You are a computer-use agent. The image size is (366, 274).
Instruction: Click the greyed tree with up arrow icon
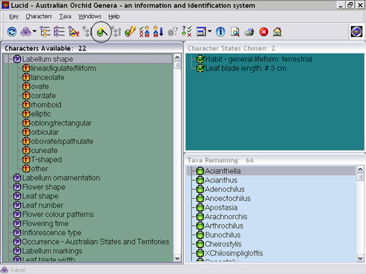pyautogui.click(x=116, y=32)
